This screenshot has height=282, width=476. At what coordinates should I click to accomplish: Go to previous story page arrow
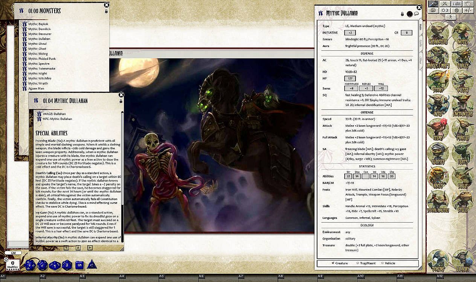pyautogui.click(x=66, y=247)
